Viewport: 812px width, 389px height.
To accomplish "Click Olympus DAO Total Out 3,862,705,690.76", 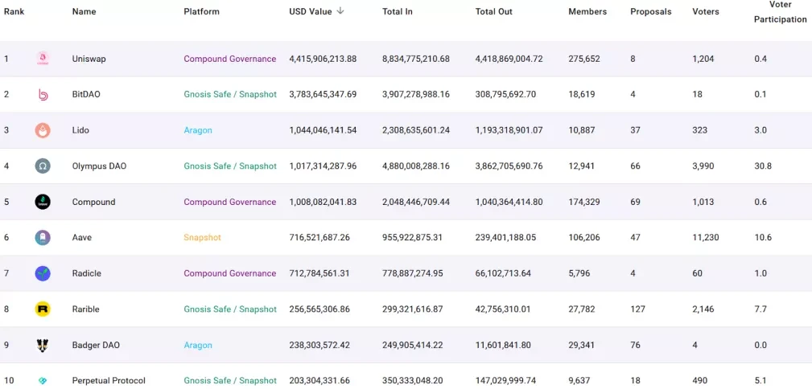I will (x=509, y=166).
